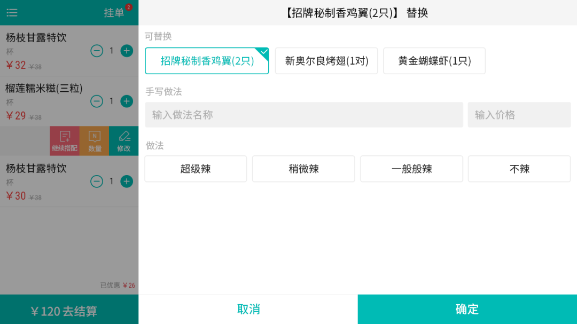Increase quantity of first 杨枝甘露特饮 ¥32
577x324 pixels.
pos(127,51)
